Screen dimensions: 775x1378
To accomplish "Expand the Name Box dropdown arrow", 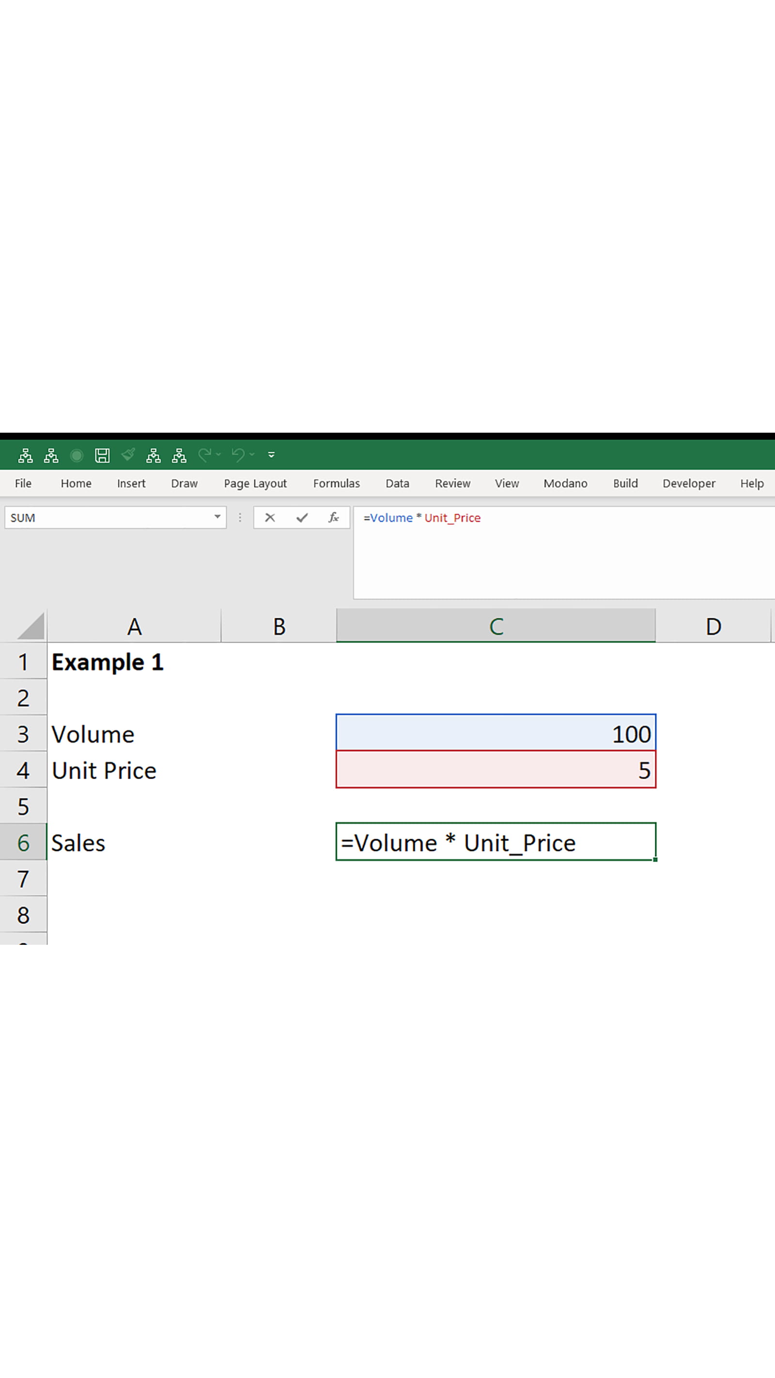I will point(217,517).
